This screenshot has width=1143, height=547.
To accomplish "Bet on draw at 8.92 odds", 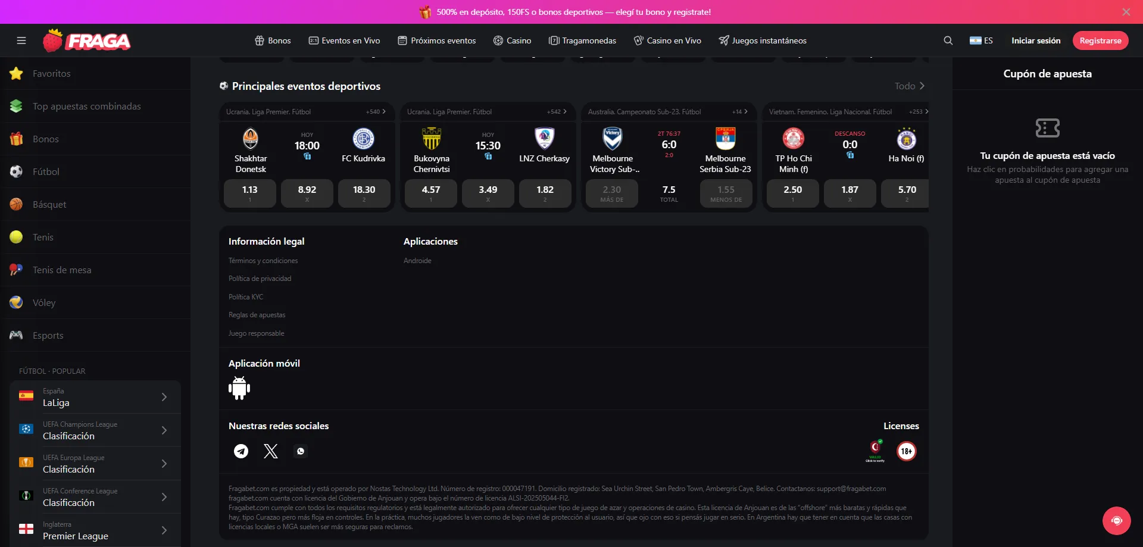I will [x=307, y=193].
